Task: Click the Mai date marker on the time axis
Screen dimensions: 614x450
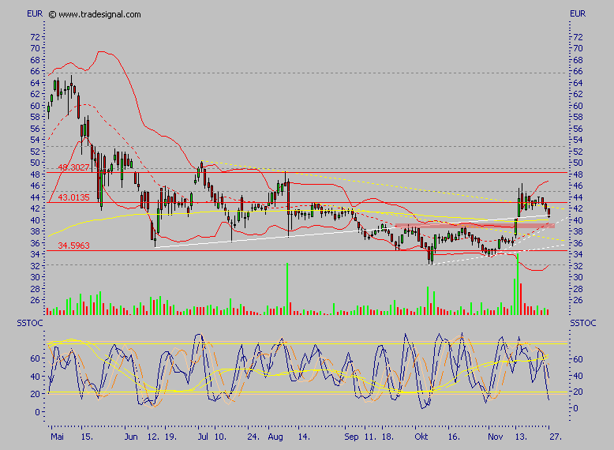Action: tap(55, 436)
